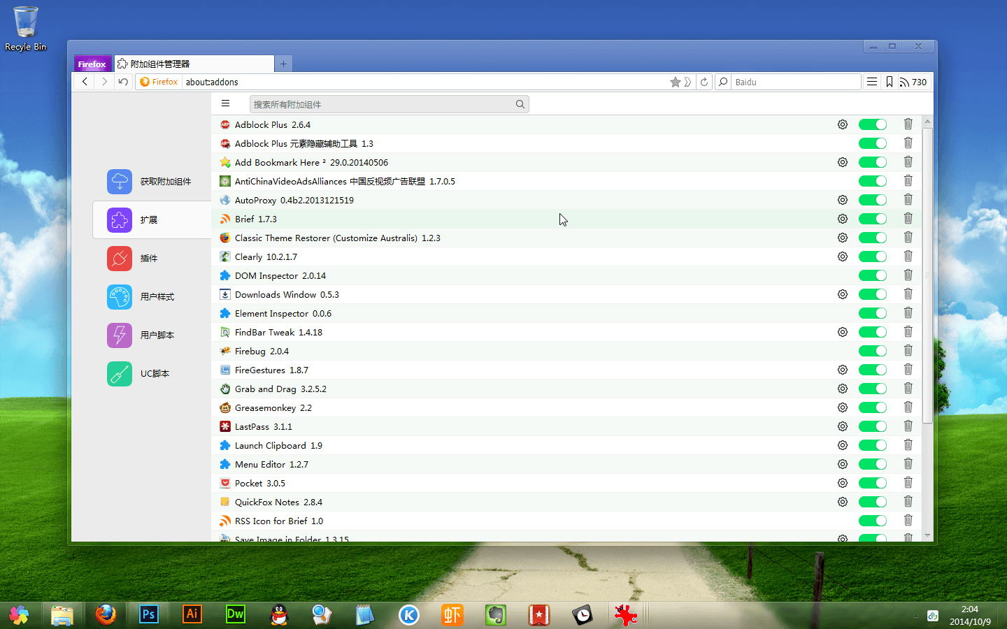The height and width of the screenshot is (629, 1007).
Task: Click search magnifier in addon search box
Action: pyautogui.click(x=520, y=104)
